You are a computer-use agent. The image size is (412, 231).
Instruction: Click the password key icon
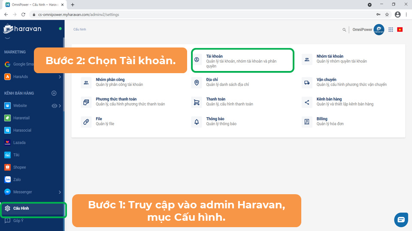tap(379, 15)
